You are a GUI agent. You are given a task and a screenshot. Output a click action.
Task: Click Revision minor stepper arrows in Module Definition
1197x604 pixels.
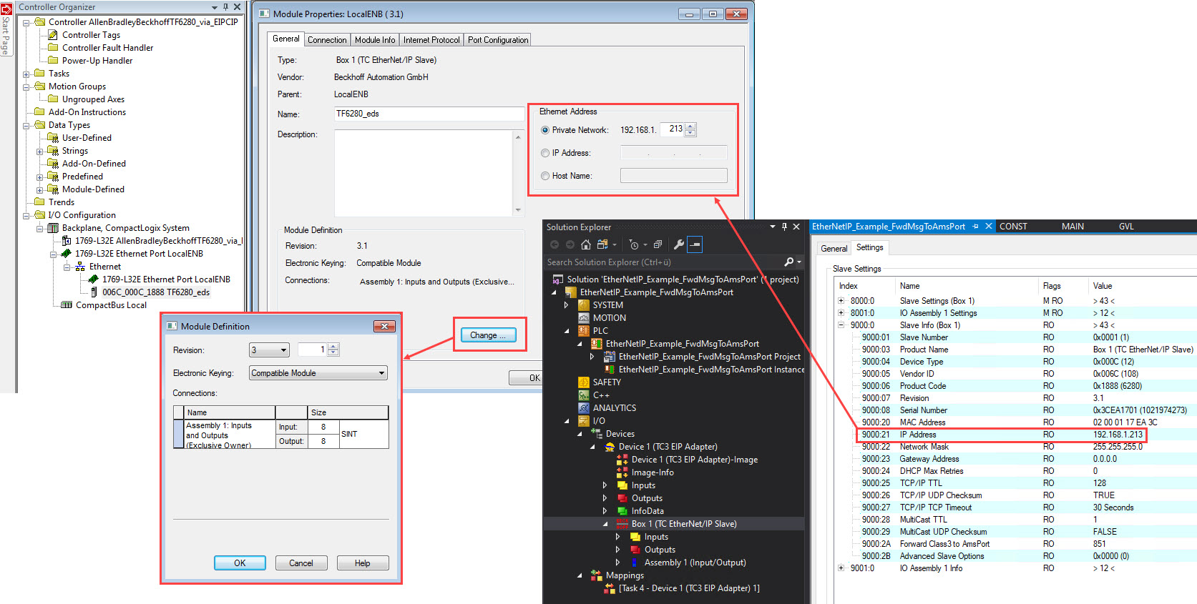(333, 350)
